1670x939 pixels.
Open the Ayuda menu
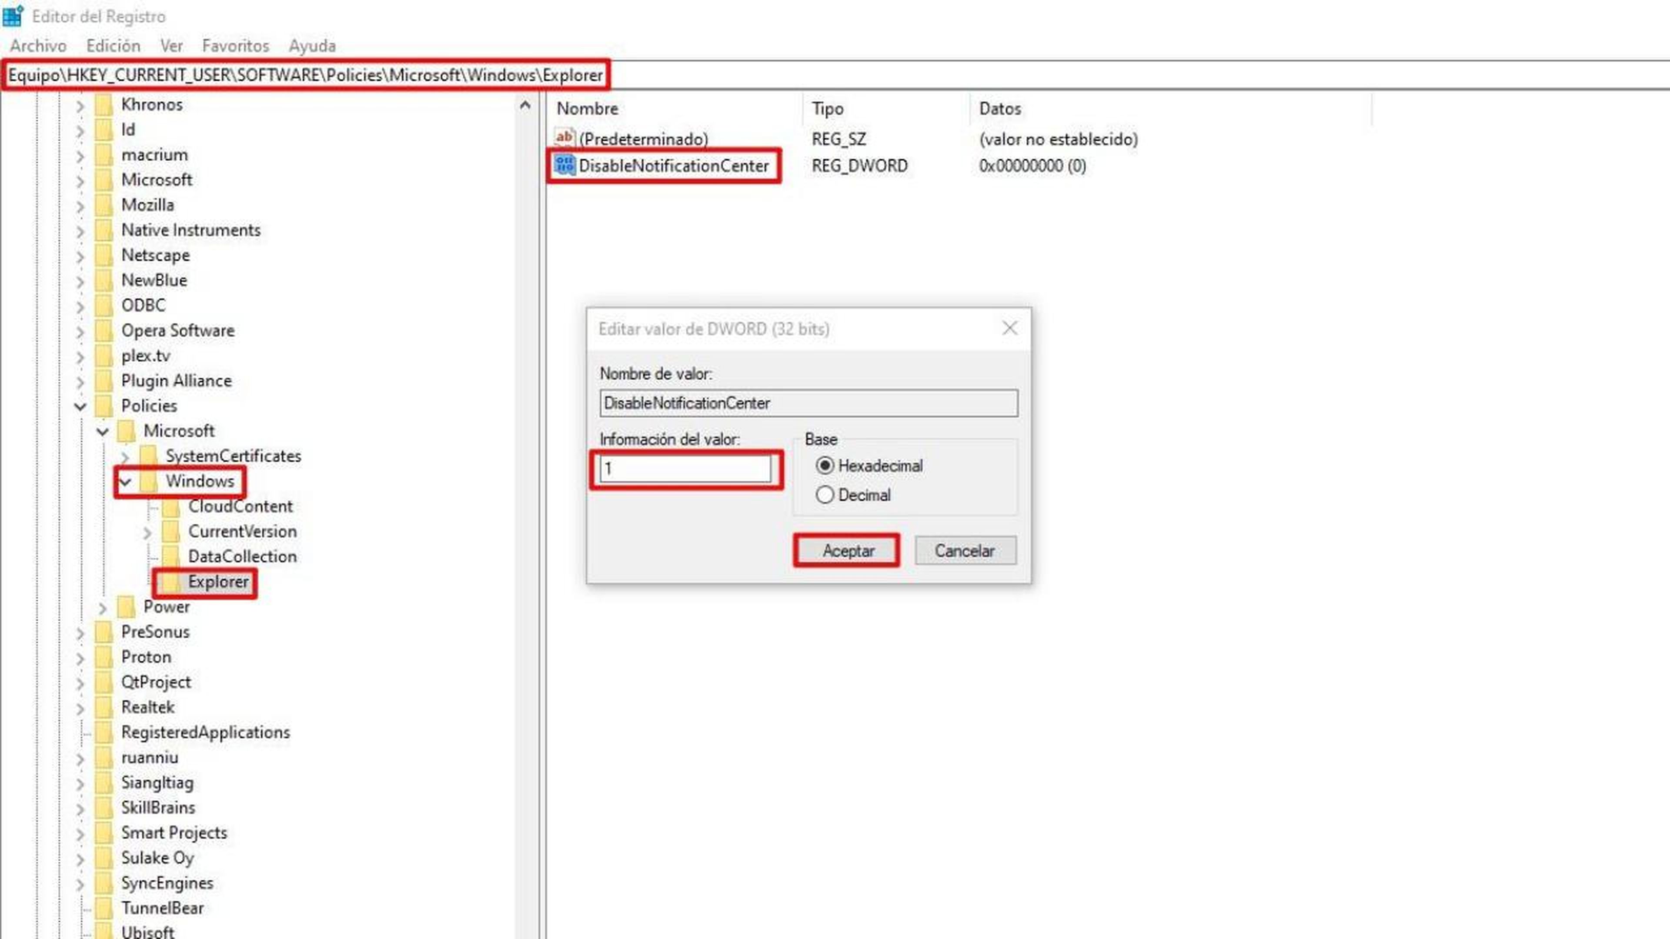pyautogui.click(x=313, y=45)
